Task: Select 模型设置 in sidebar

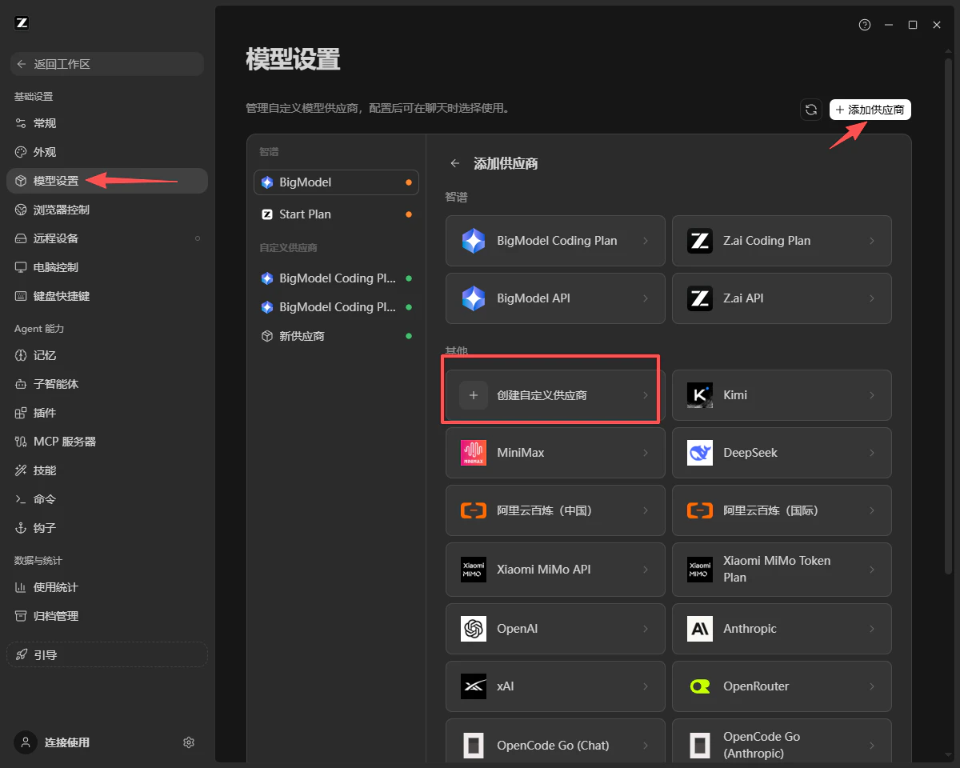Action: [106, 181]
